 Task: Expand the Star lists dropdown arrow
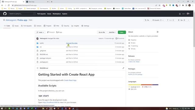pos(188,20)
